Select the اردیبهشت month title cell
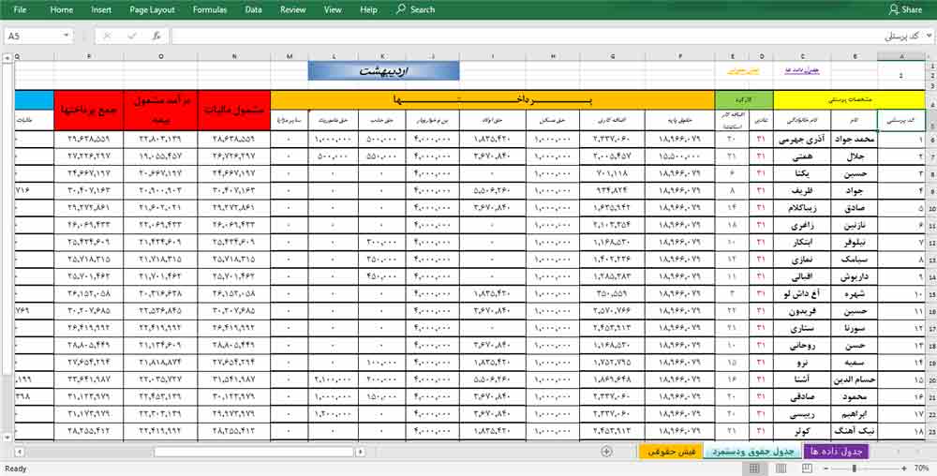Screen dimensions: 937x476 [x=383, y=70]
